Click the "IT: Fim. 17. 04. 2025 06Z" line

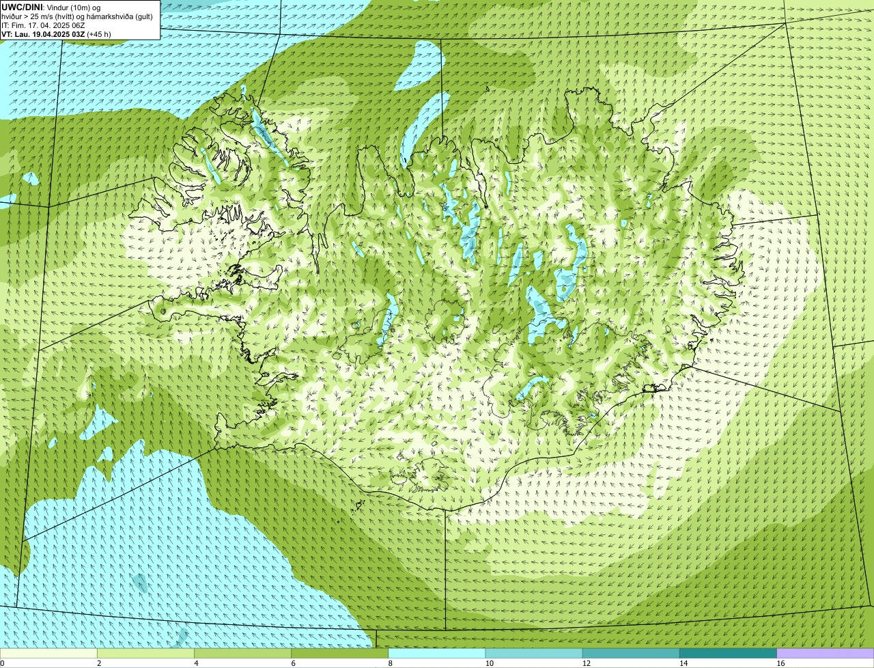coord(42,25)
